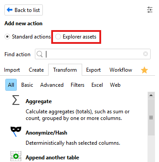The height and width of the screenshot is (162, 159).
Task: Open the panel settings sliders icon
Action: [150, 10]
